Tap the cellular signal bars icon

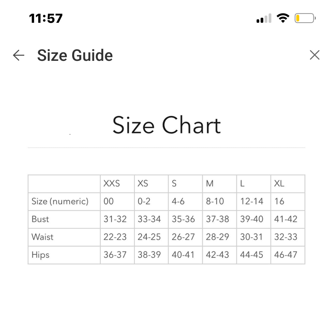[x=264, y=18]
